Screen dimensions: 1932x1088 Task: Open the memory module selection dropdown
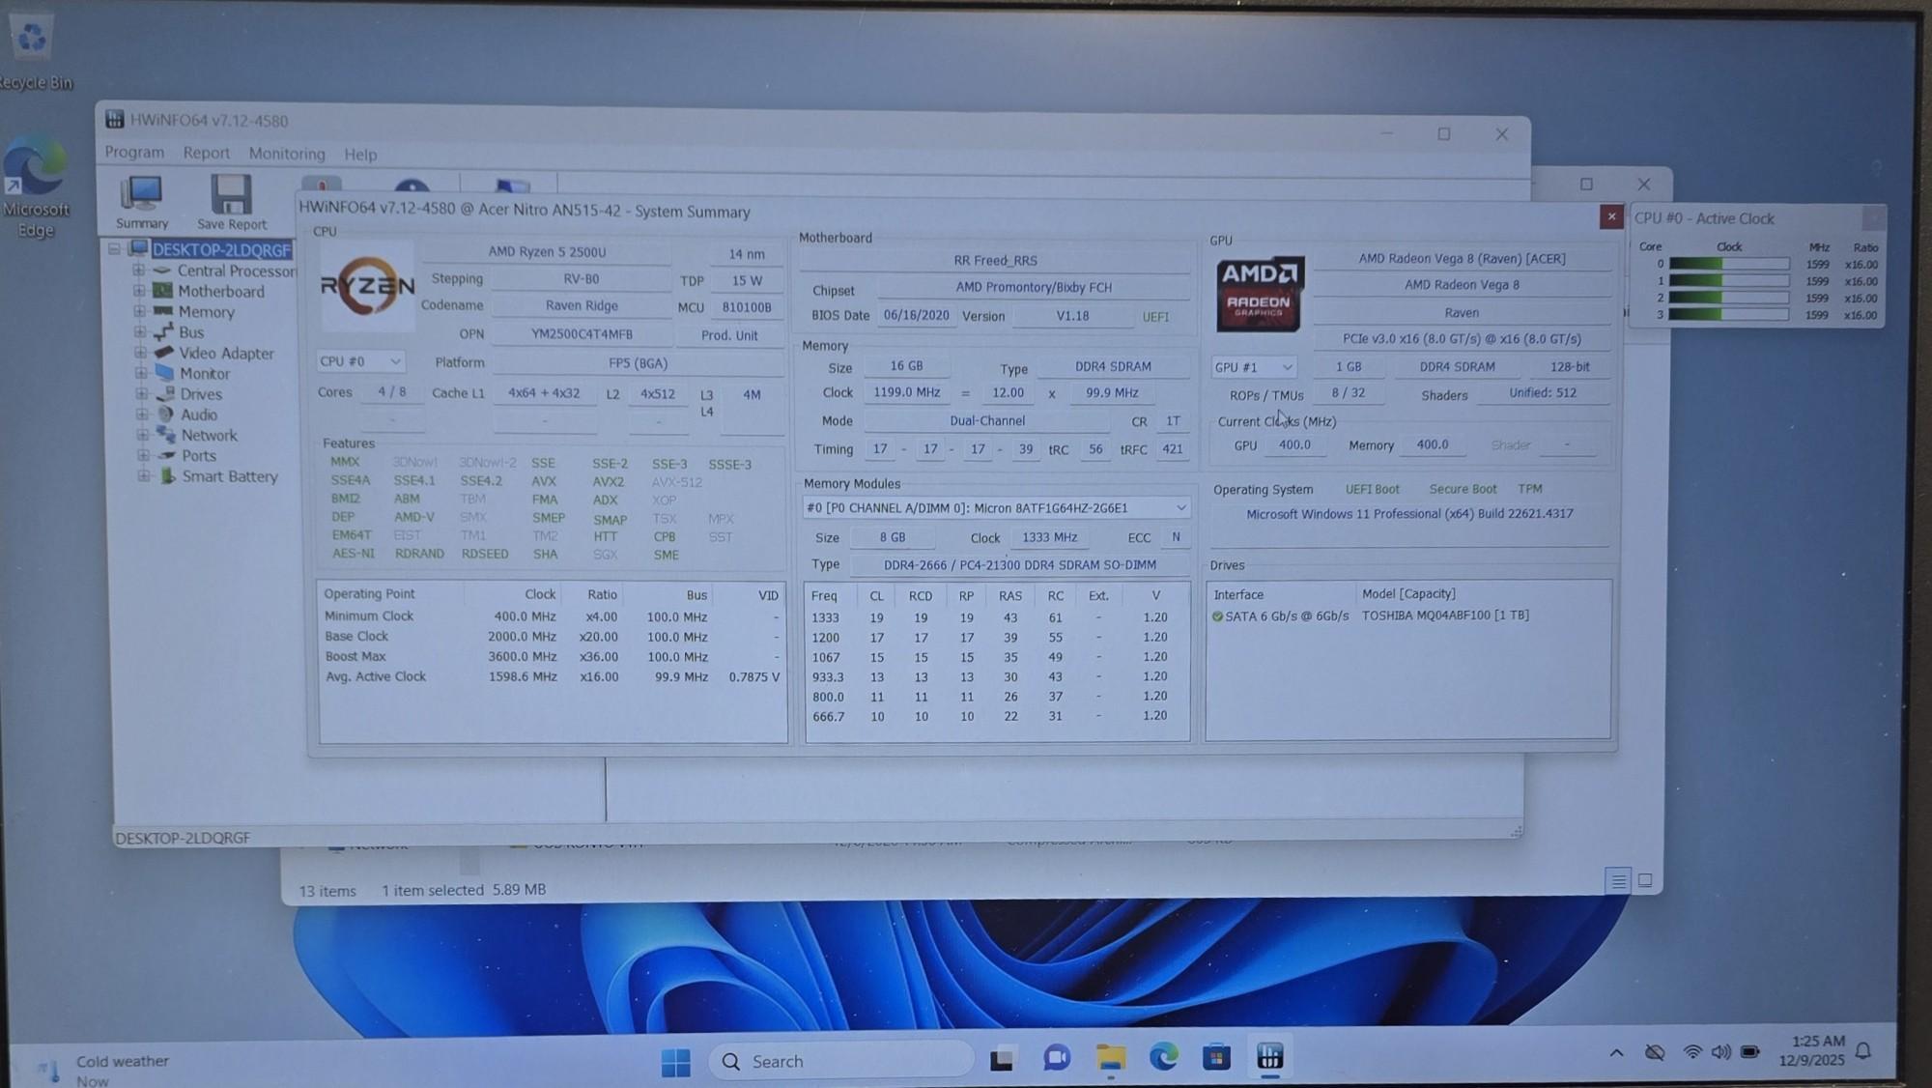(x=995, y=508)
